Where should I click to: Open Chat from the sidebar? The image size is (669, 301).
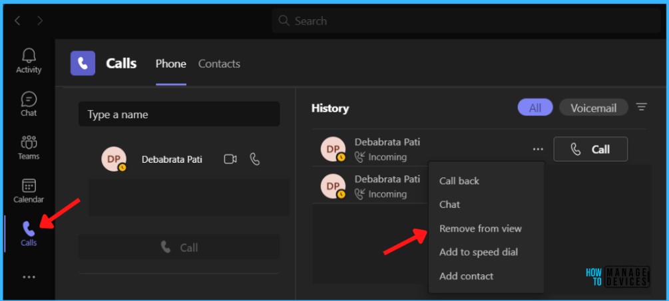(x=29, y=104)
